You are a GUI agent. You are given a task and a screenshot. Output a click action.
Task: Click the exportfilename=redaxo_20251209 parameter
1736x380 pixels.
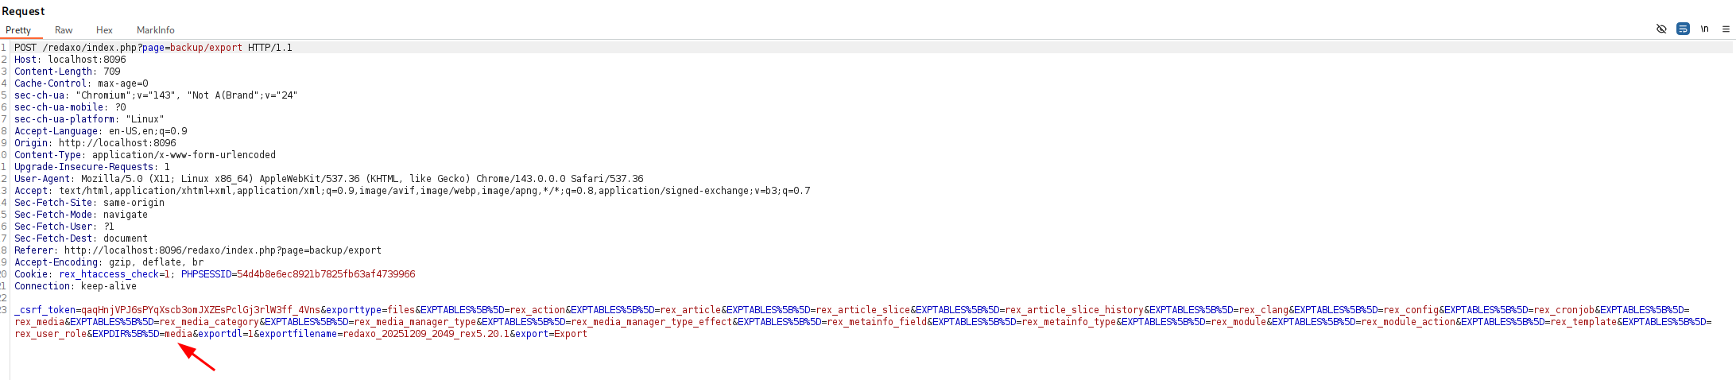[385, 334]
